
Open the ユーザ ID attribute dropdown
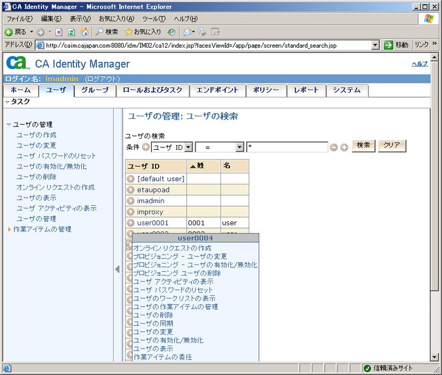172,147
